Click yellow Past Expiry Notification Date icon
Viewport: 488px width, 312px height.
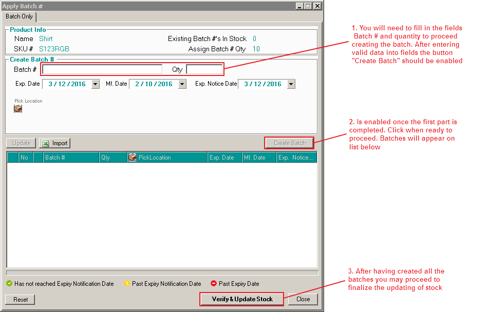[127, 283]
